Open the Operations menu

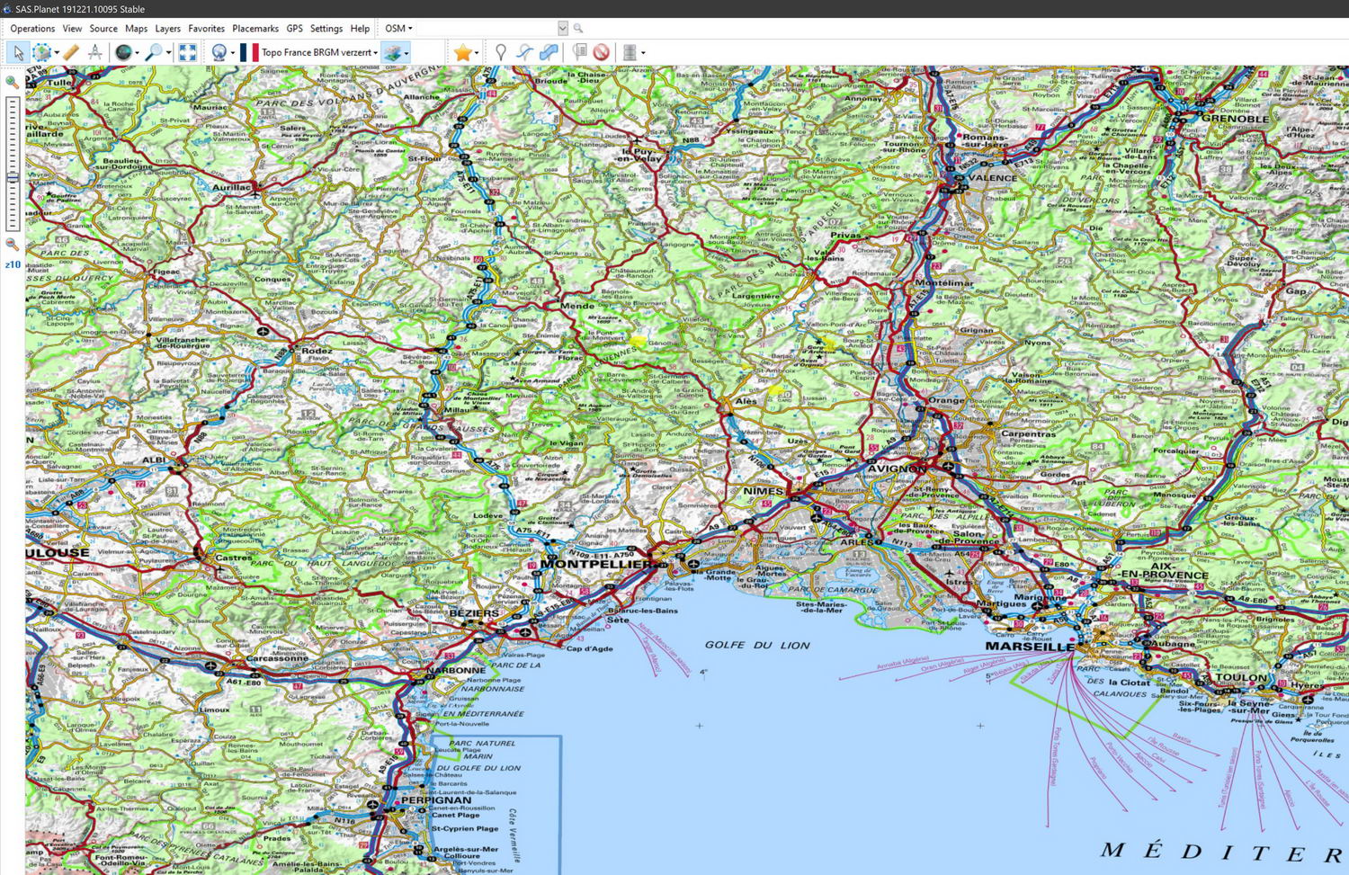tap(32, 29)
